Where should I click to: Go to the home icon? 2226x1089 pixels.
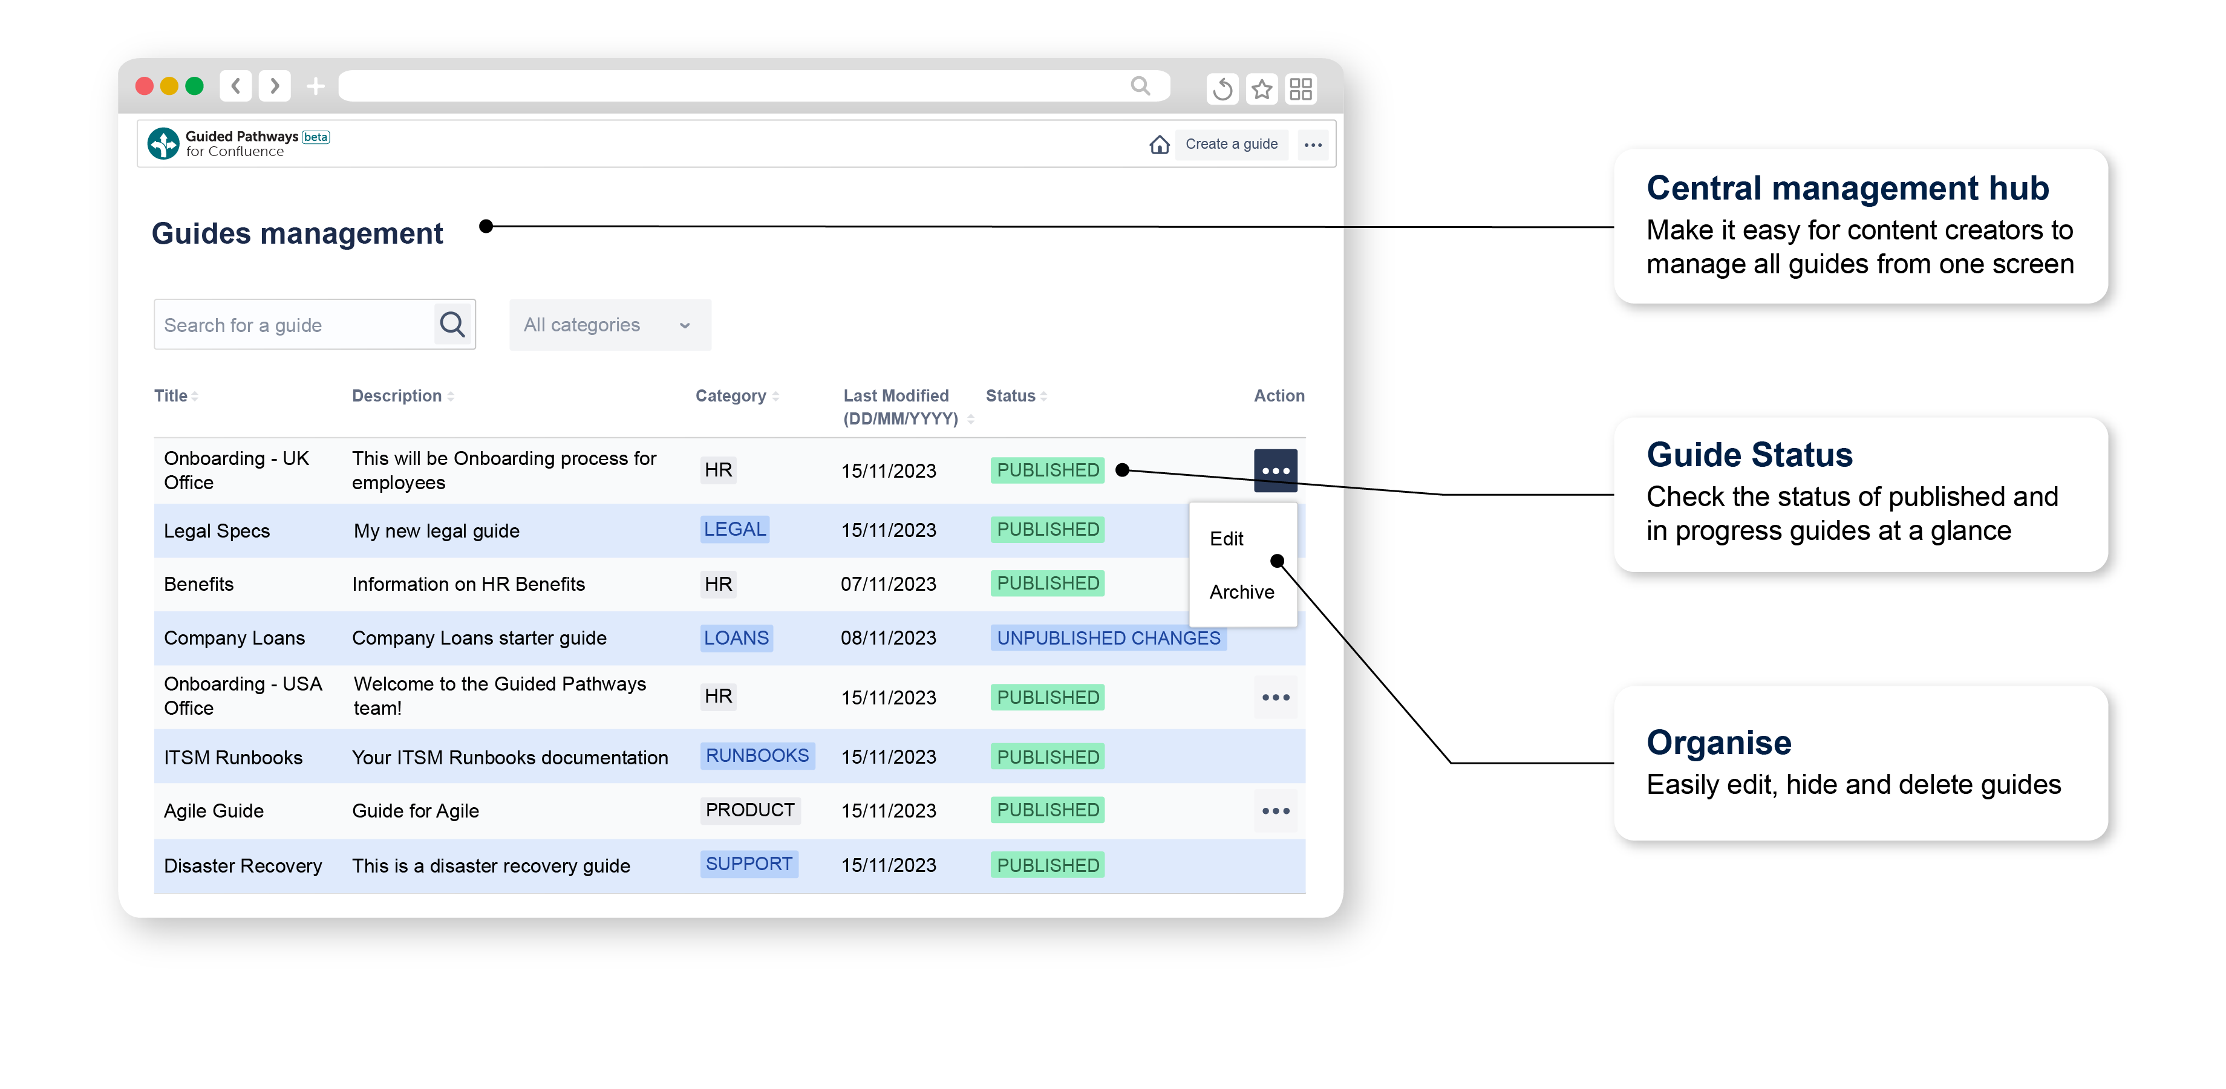click(1159, 145)
